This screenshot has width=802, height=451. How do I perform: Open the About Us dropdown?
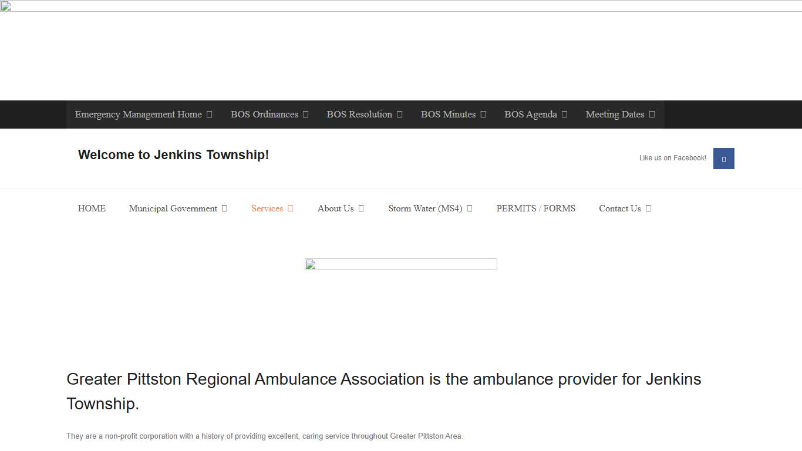pyautogui.click(x=340, y=208)
